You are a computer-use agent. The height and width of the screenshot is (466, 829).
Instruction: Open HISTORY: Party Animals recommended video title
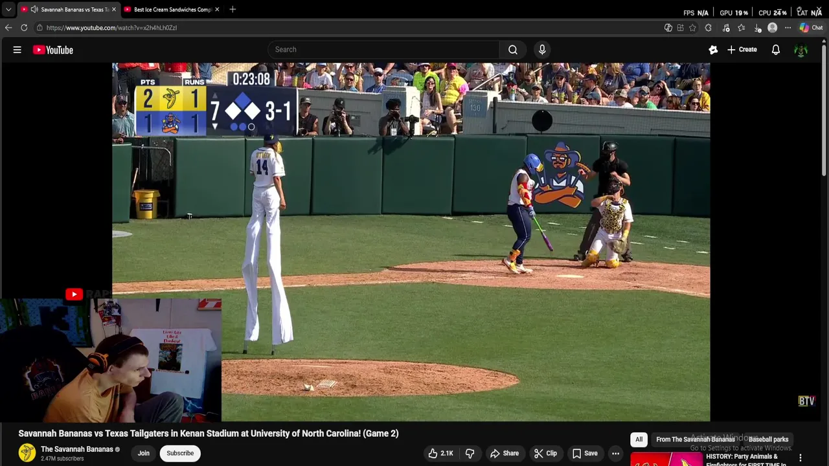pos(746,460)
